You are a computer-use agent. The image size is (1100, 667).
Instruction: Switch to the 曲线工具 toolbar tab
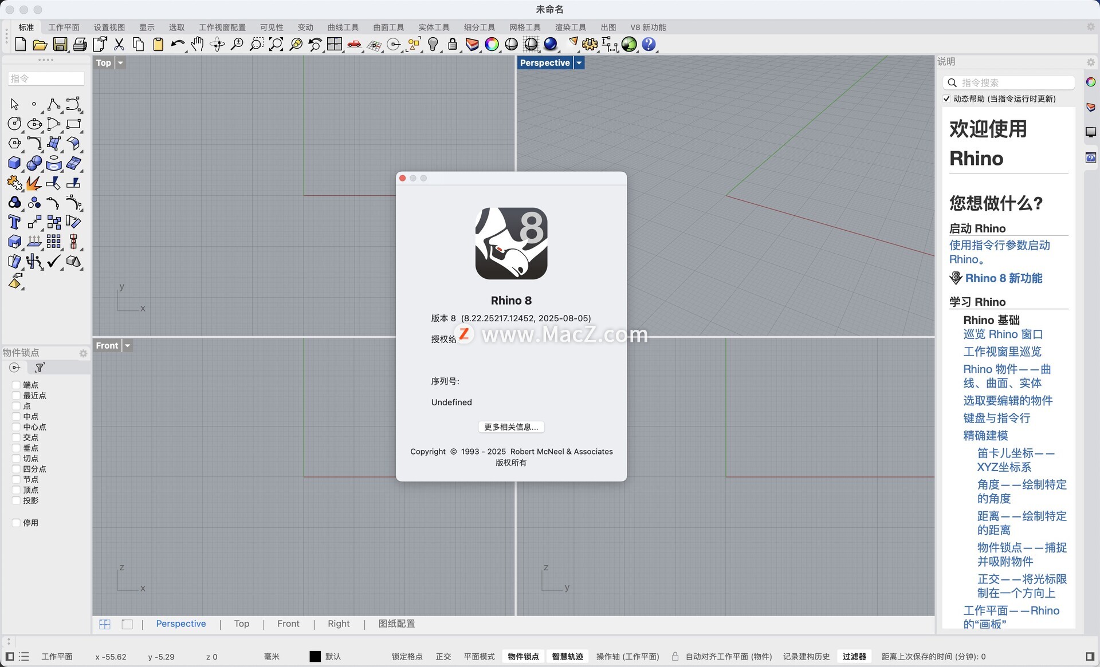[343, 27]
